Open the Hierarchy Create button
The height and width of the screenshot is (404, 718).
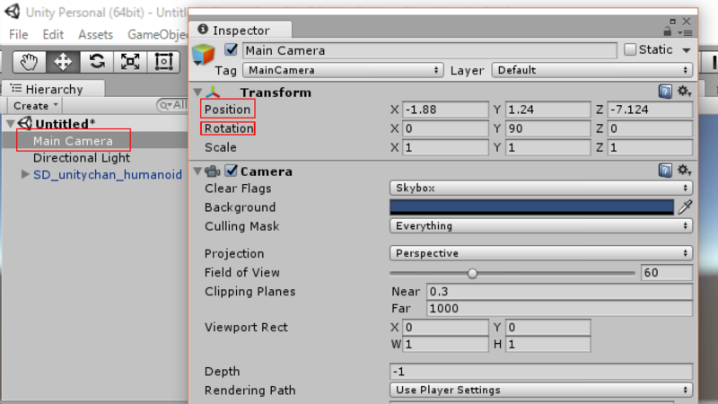click(35, 106)
